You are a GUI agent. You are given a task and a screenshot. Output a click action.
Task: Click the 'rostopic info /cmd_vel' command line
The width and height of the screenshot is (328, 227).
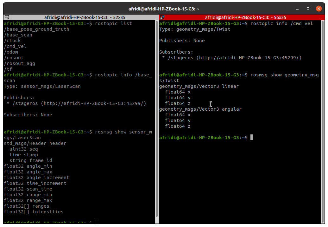click(236, 23)
